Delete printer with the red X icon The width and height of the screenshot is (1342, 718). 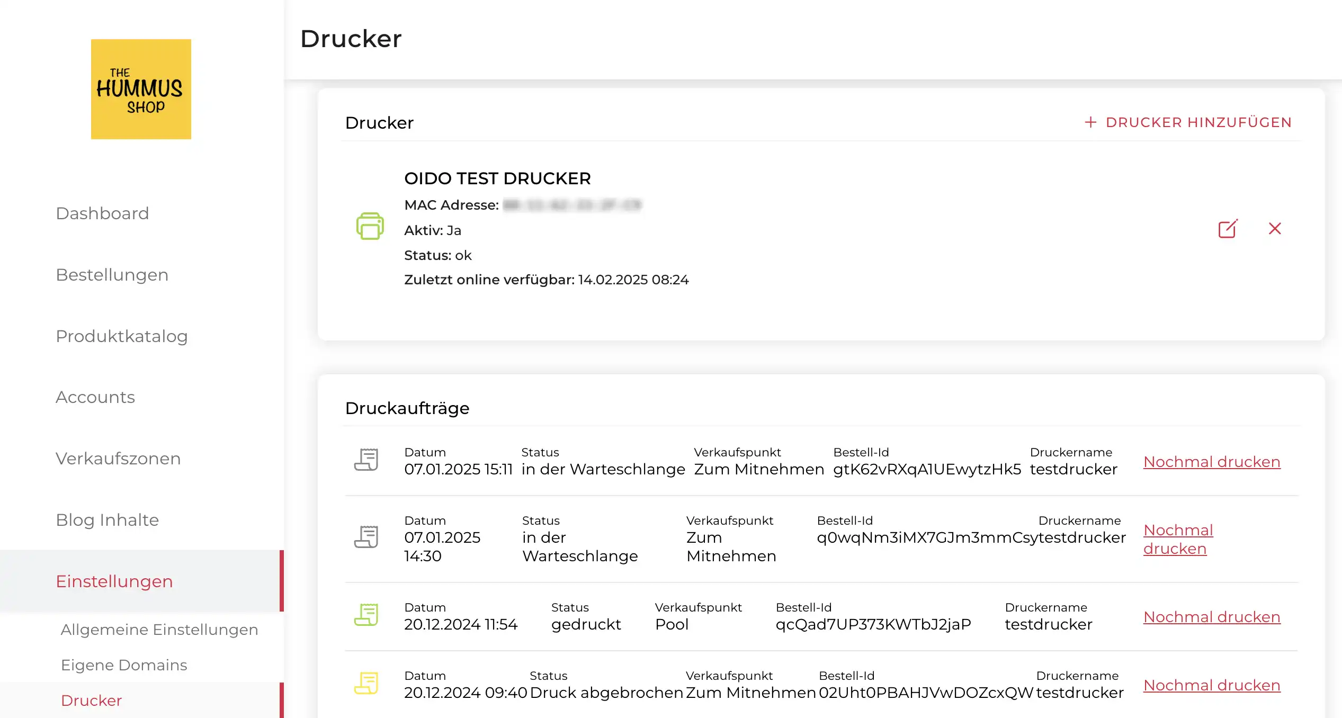(1275, 229)
